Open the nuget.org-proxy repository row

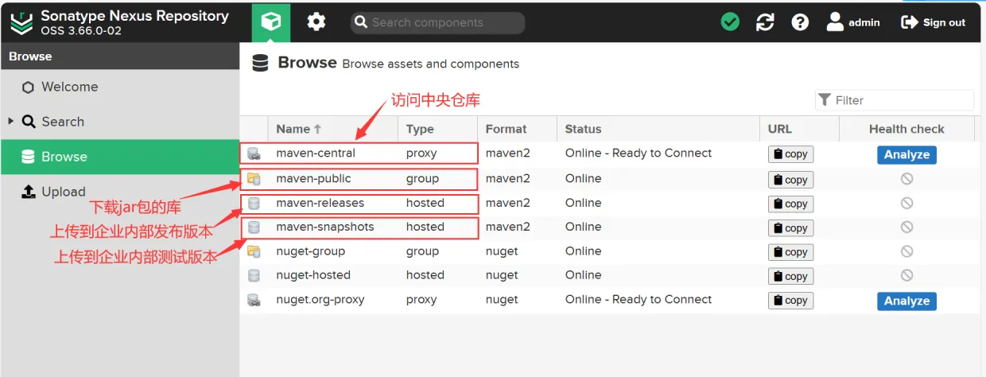click(609, 301)
